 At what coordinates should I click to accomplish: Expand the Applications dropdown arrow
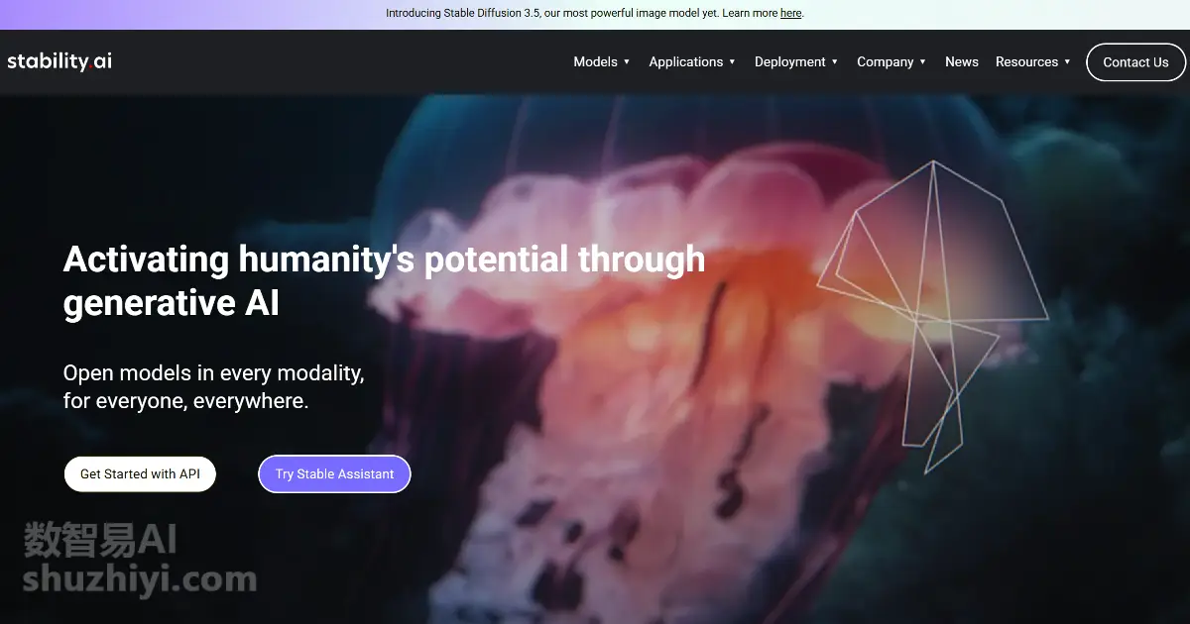(732, 61)
